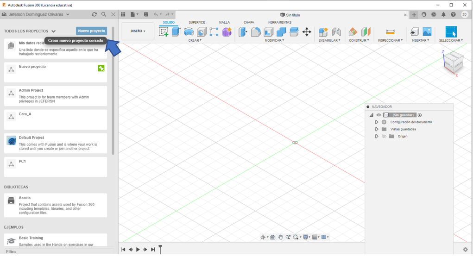
Task: Show the data panel grid icon
Action: 123,14
